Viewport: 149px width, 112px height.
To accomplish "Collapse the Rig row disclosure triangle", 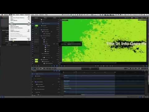I will tap(40, 21).
